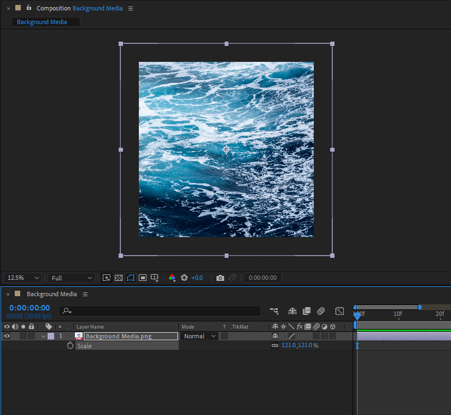Hide the Background Media.png layer with eye toggle
This screenshot has width=451, height=415.
pos(7,336)
